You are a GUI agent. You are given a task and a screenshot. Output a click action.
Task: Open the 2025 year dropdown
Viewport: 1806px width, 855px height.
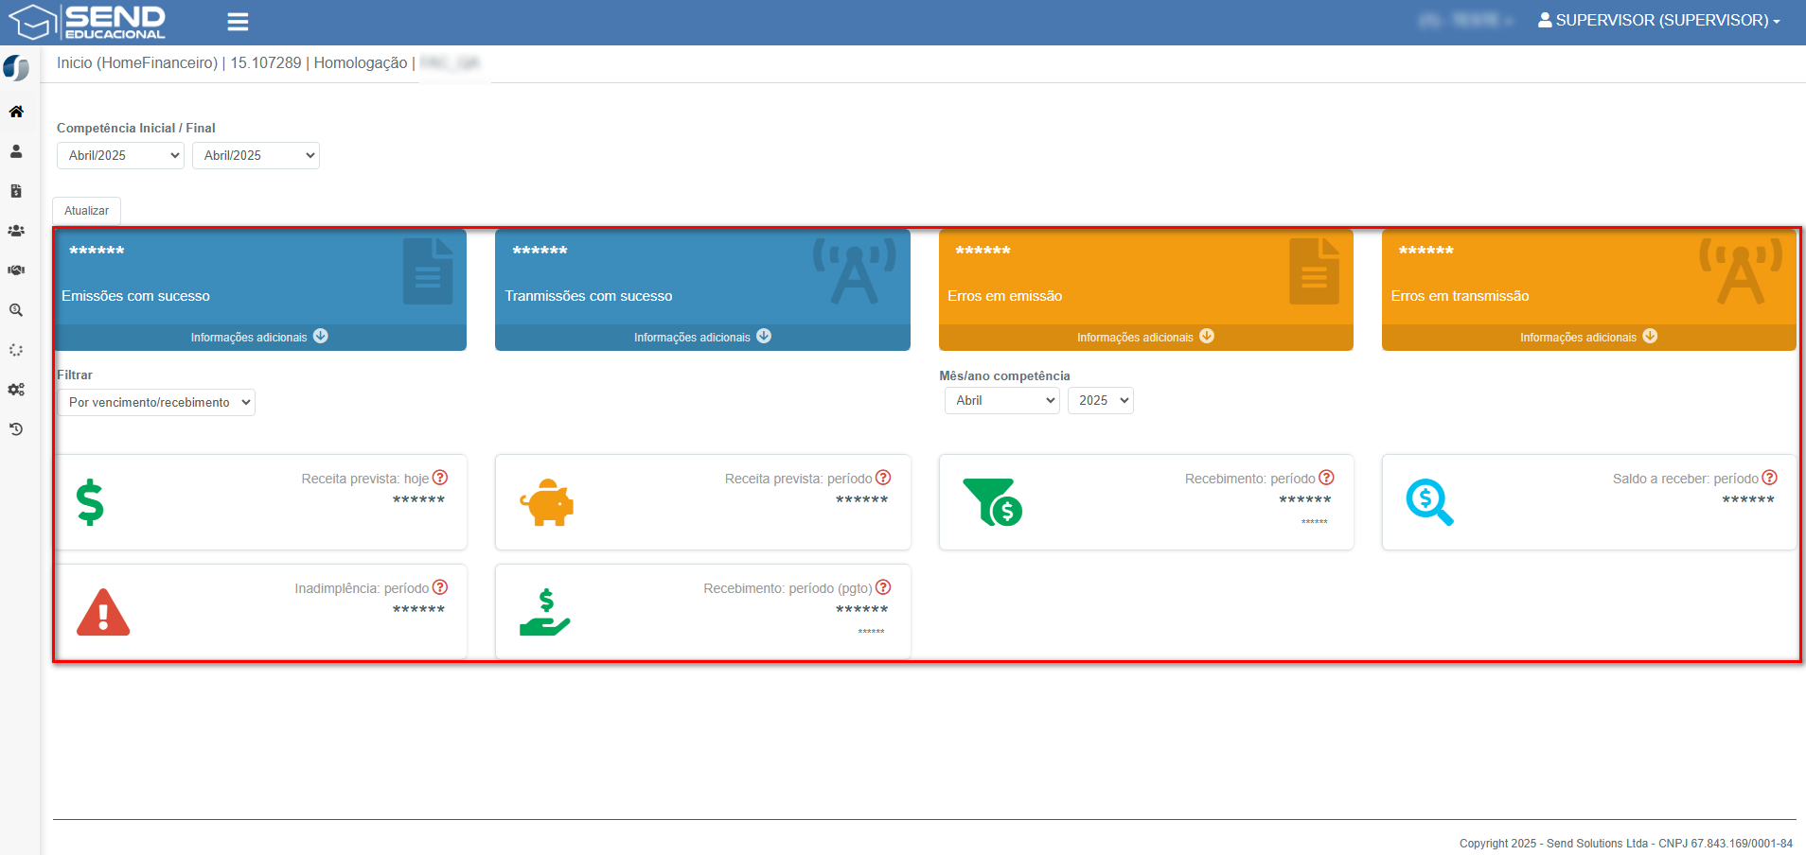click(x=1100, y=400)
